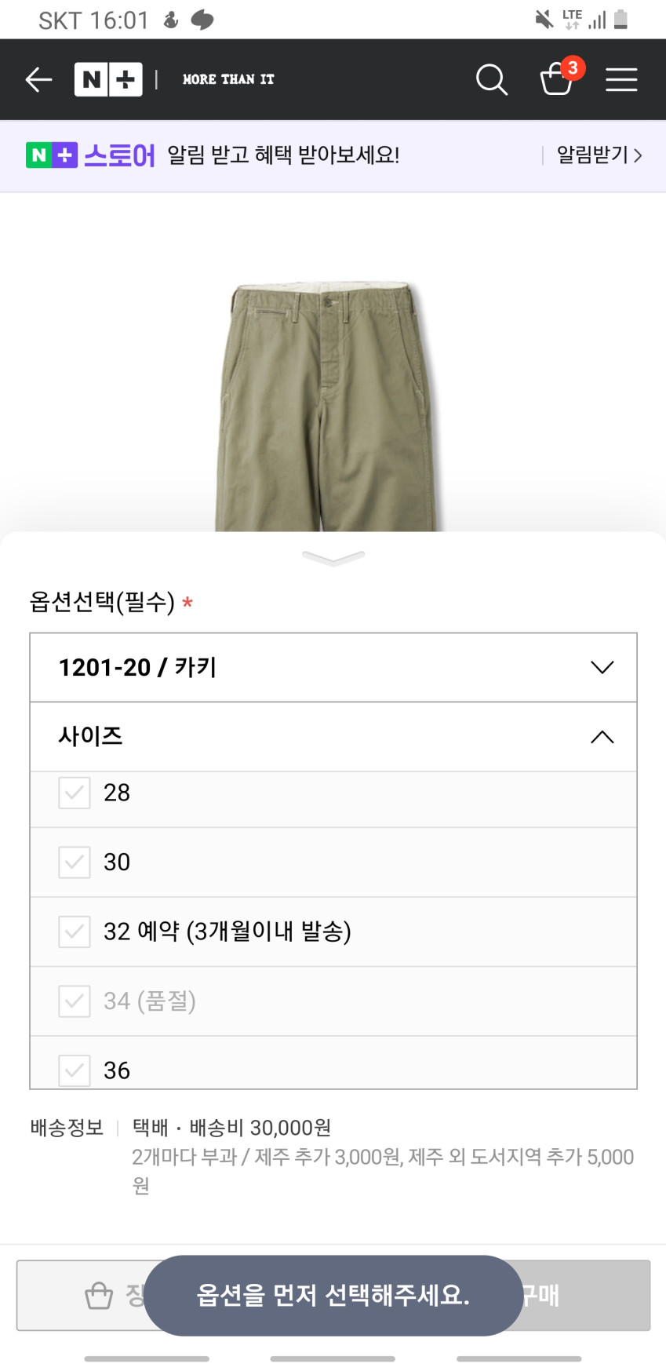Viewport: 666px width, 1371px height.
Task: Open the hamburger menu
Action: (x=621, y=79)
